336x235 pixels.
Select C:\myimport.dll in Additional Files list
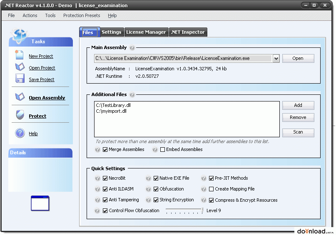[x=111, y=111]
